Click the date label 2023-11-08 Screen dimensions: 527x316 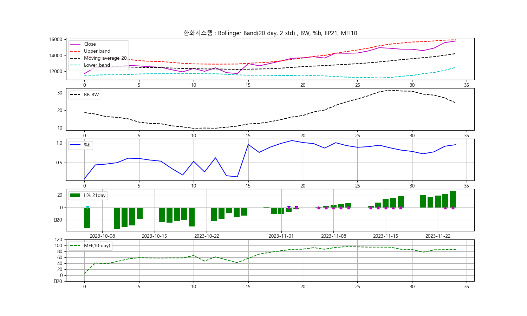click(334, 236)
